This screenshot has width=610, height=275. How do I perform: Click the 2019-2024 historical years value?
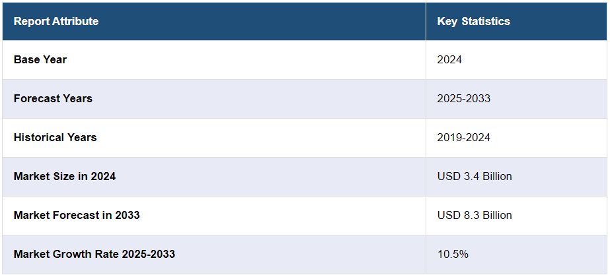[x=463, y=138]
